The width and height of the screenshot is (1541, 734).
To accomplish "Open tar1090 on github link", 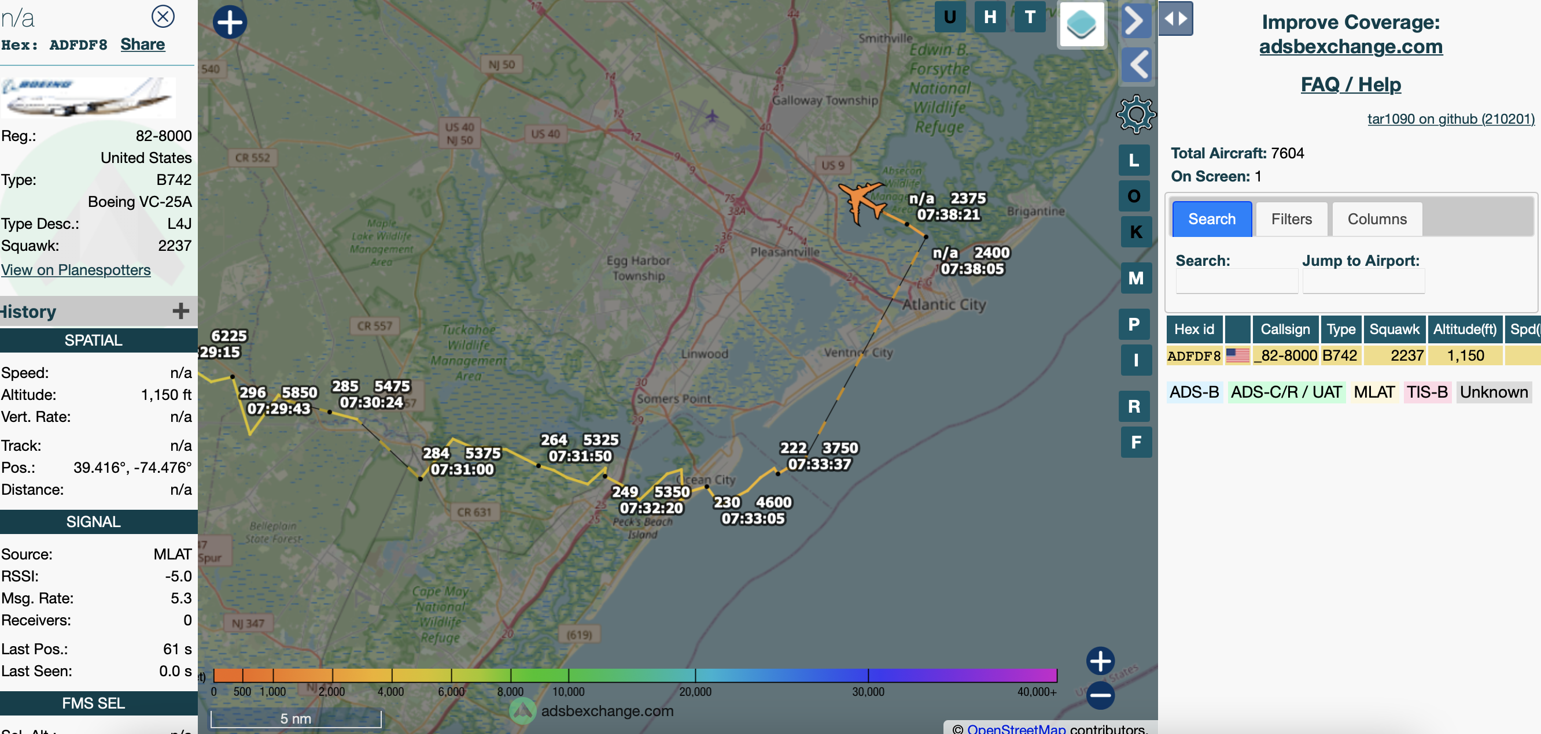I will coord(1451,119).
